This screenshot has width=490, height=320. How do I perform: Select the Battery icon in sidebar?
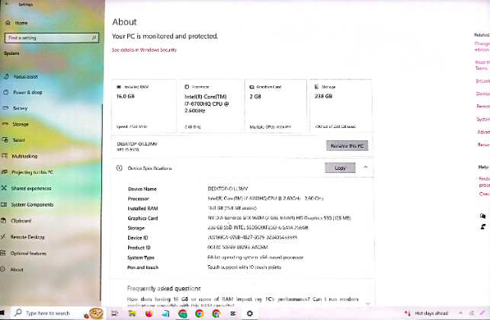point(6,108)
